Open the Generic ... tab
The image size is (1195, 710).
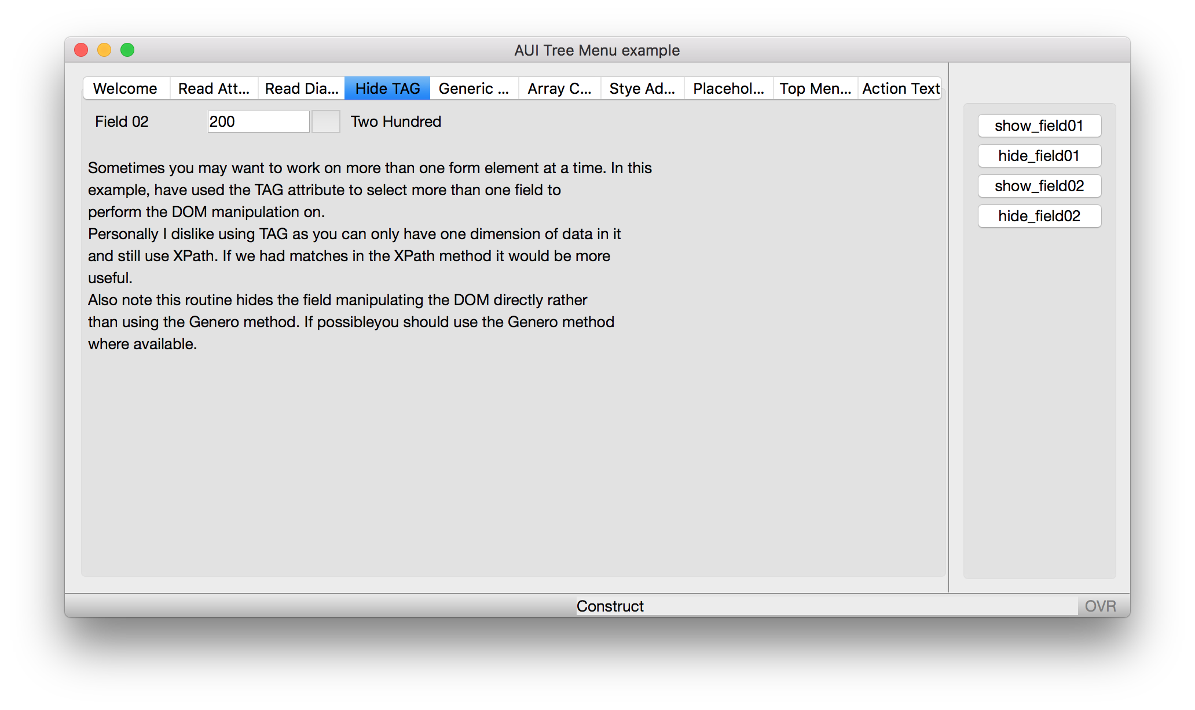(x=474, y=89)
